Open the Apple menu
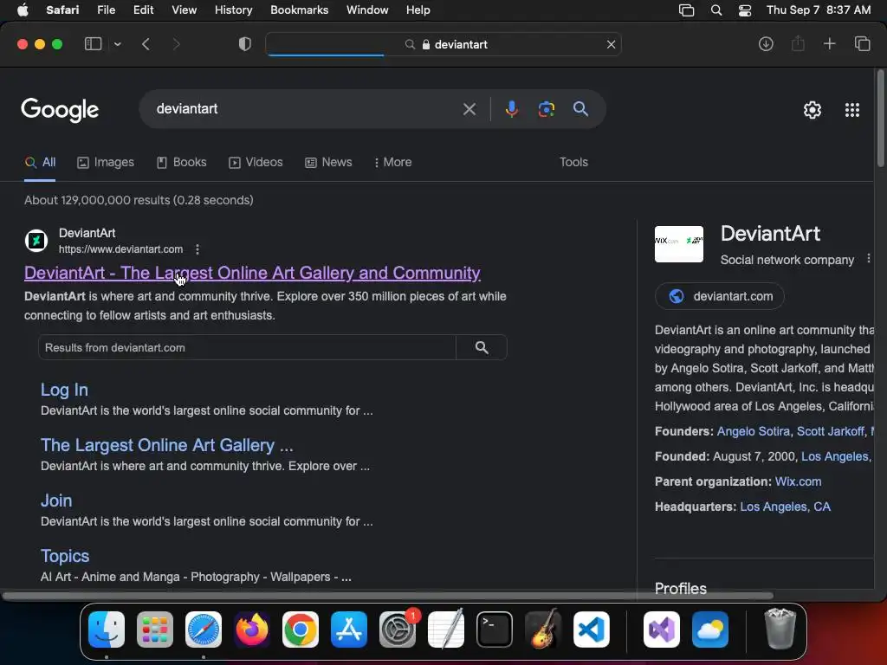 point(23,10)
